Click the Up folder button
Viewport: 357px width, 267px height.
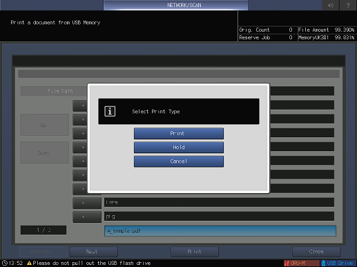pos(45,125)
